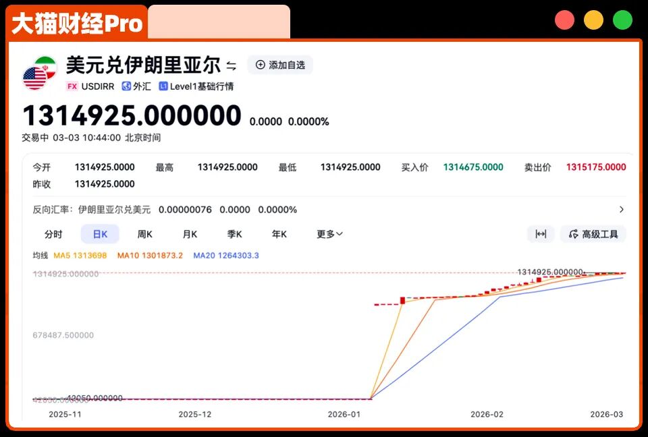
Task: Click the large red candlestick on chart
Action: click(x=402, y=300)
